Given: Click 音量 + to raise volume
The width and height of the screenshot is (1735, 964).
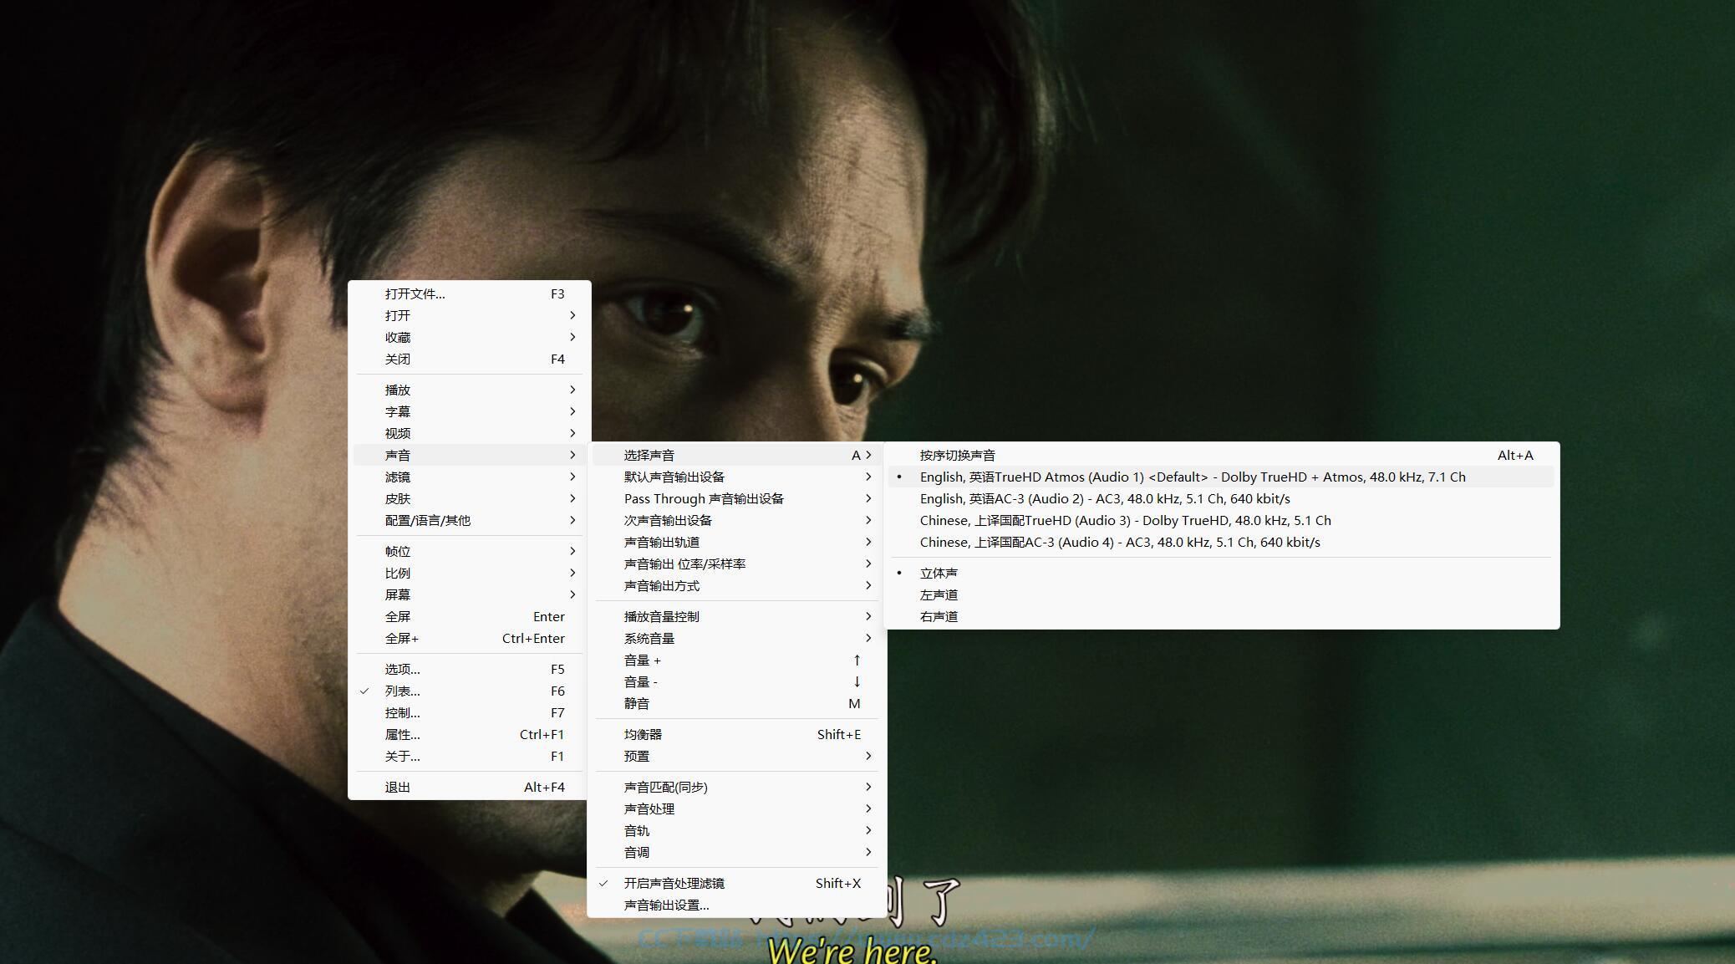Looking at the screenshot, I should (x=737, y=660).
